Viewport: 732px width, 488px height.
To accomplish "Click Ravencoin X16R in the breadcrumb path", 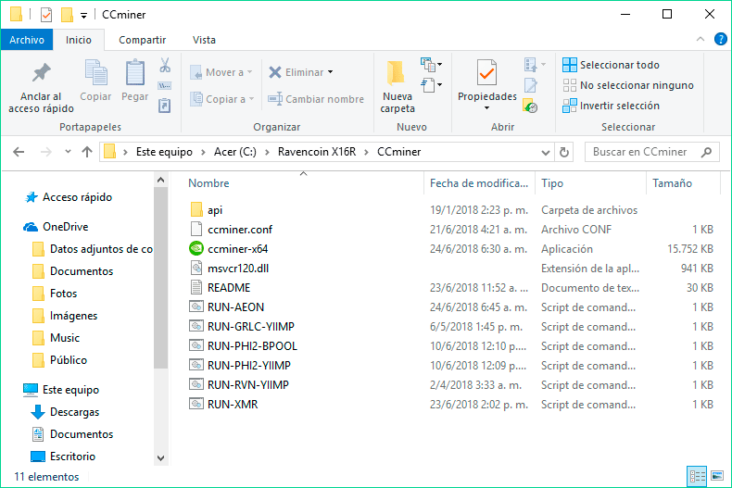I will point(317,152).
